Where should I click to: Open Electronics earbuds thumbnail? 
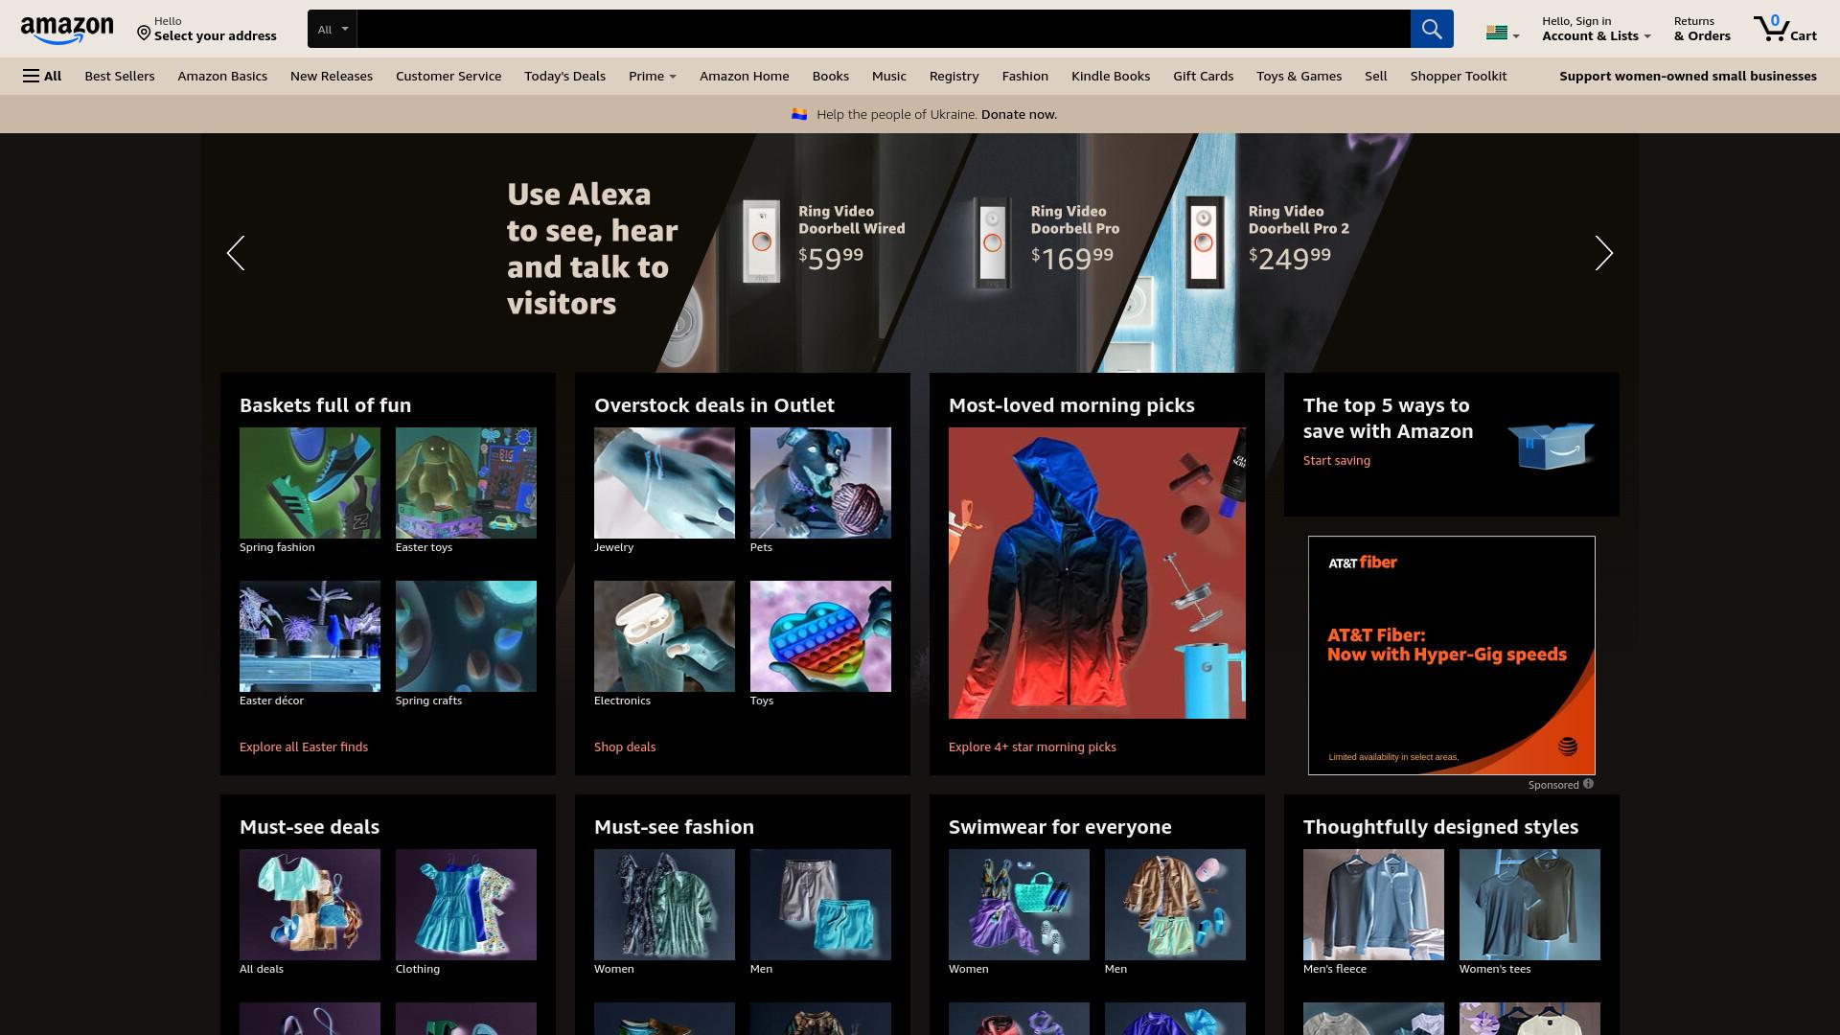pos(664,636)
